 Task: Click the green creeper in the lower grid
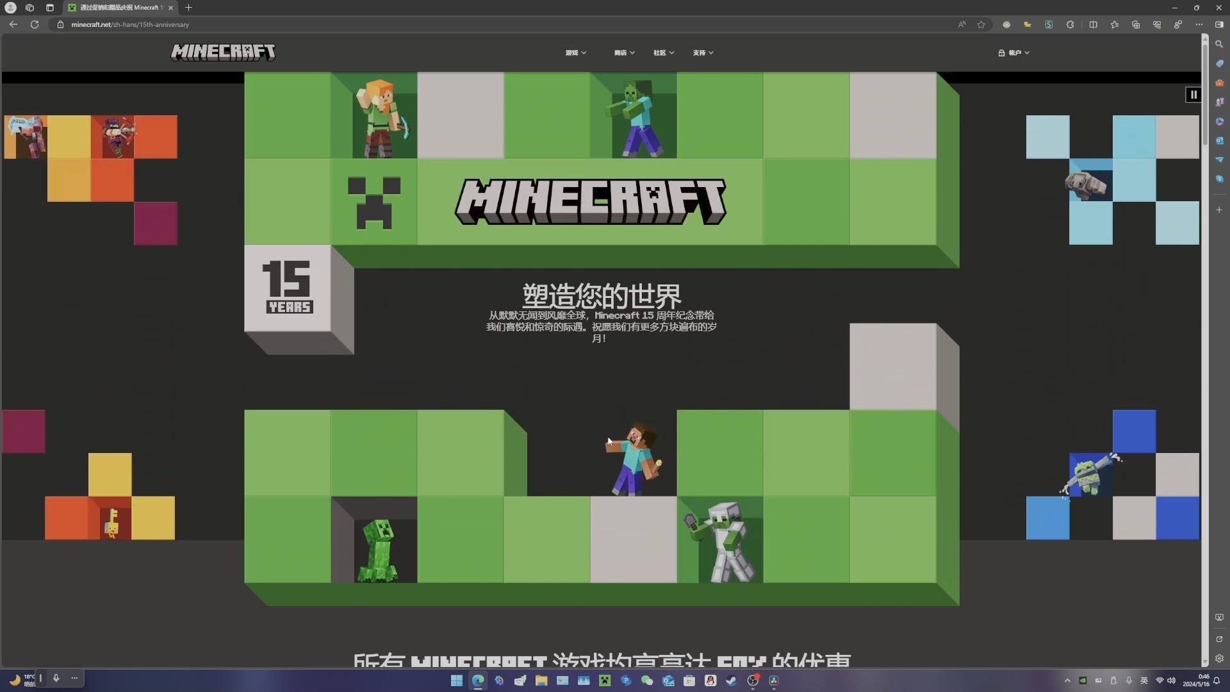(378, 550)
